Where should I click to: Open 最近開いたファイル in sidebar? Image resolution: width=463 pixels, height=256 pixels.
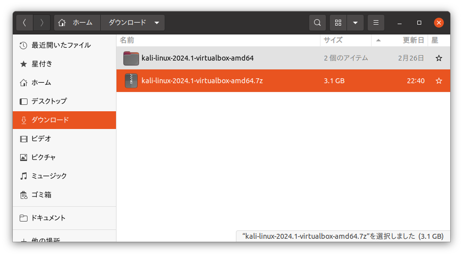(64, 45)
